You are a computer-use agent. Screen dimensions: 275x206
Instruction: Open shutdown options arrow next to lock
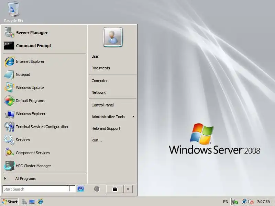[x=128, y=189]
